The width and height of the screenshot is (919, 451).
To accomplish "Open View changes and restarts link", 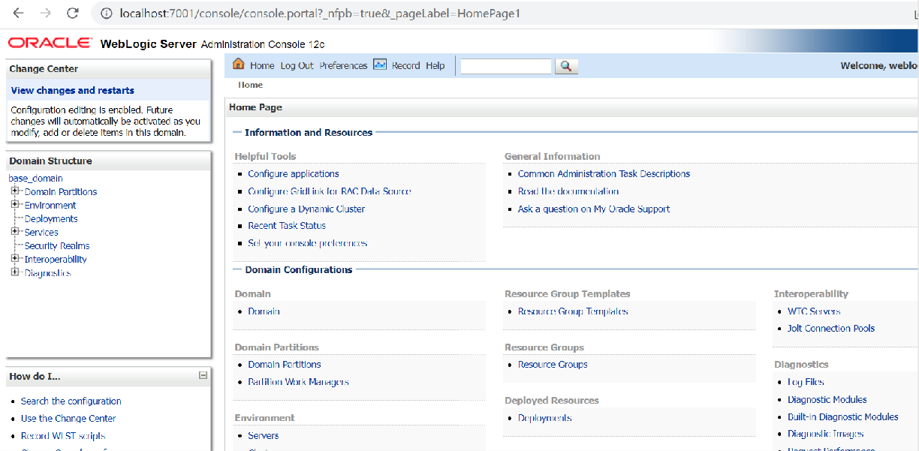I will 73,91.
